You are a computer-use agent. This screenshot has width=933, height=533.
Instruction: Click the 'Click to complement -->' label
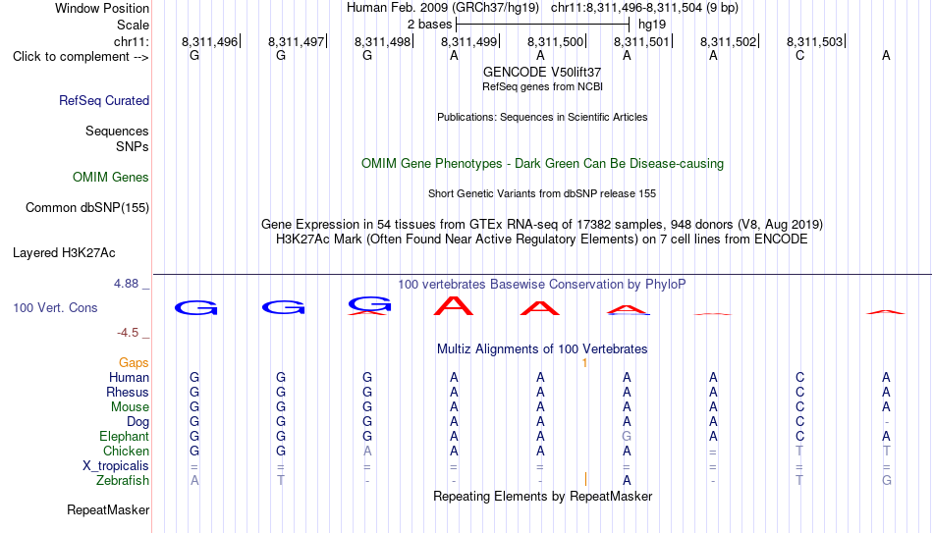click(81, 57)
